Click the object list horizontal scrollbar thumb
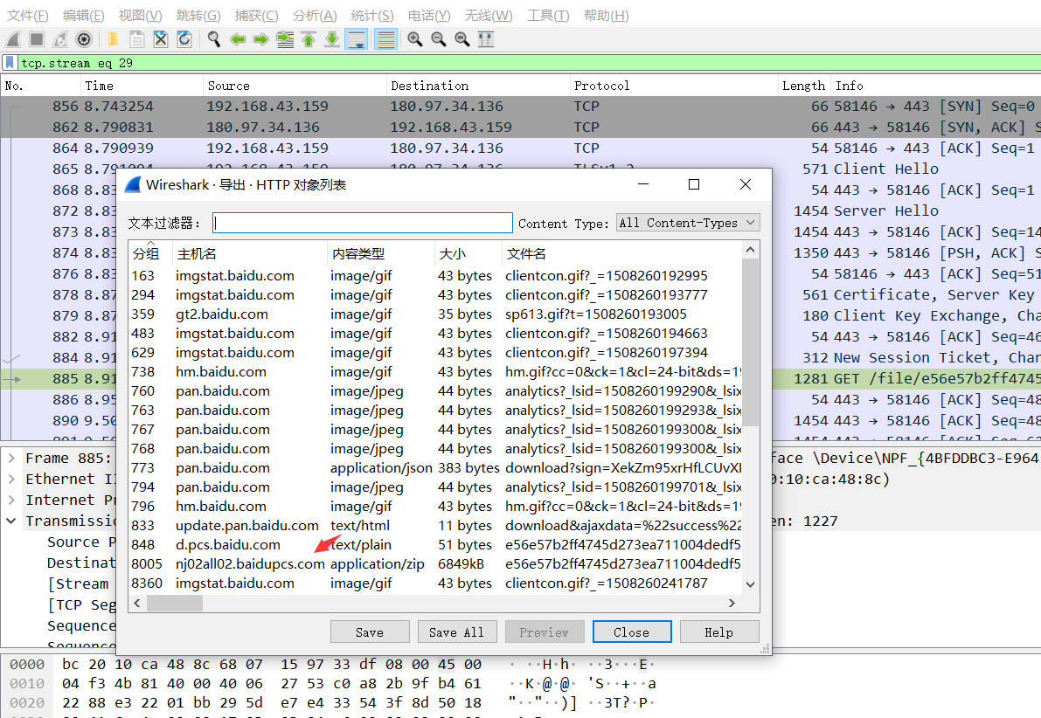The width and height of the screenshot is (1041, 718). point(175,604)
